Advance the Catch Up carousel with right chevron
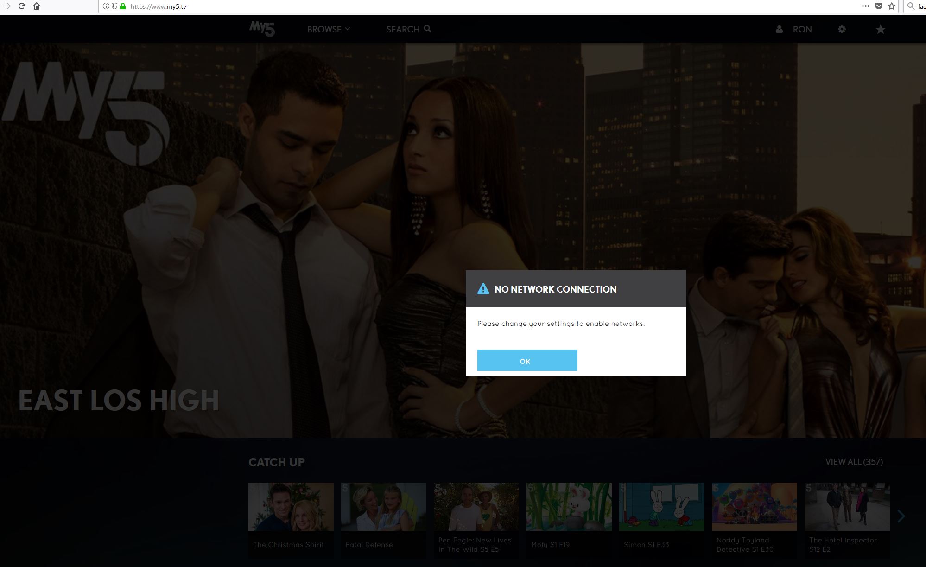The width and height of the screenshot is (926, 567). click(x=901, y=516)
